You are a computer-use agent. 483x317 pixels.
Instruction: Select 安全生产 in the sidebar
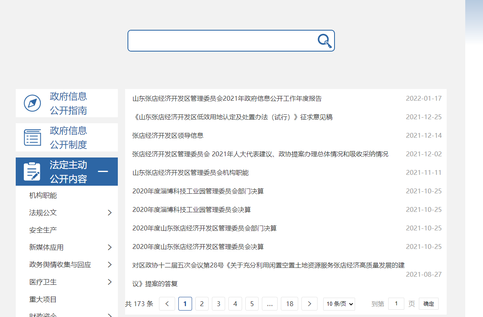pyautogui.click(x=43, y=230)
